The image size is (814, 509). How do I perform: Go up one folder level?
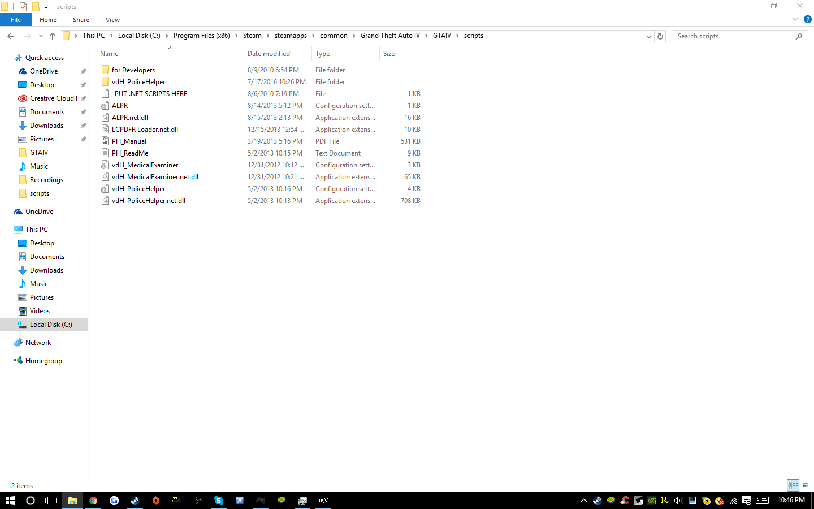click(53, 36)
